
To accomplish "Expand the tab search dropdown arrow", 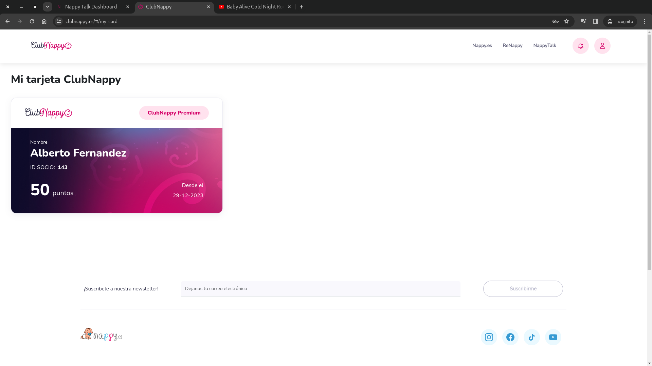I will tap(48, 7).
